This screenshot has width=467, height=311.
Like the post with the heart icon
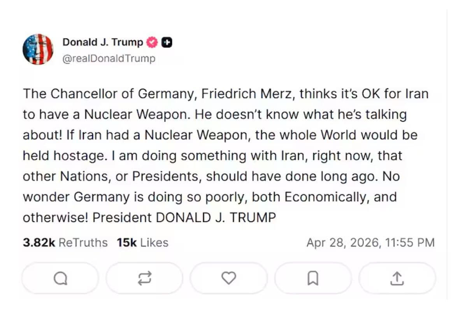pyautogui.click(x=228, y=278)
